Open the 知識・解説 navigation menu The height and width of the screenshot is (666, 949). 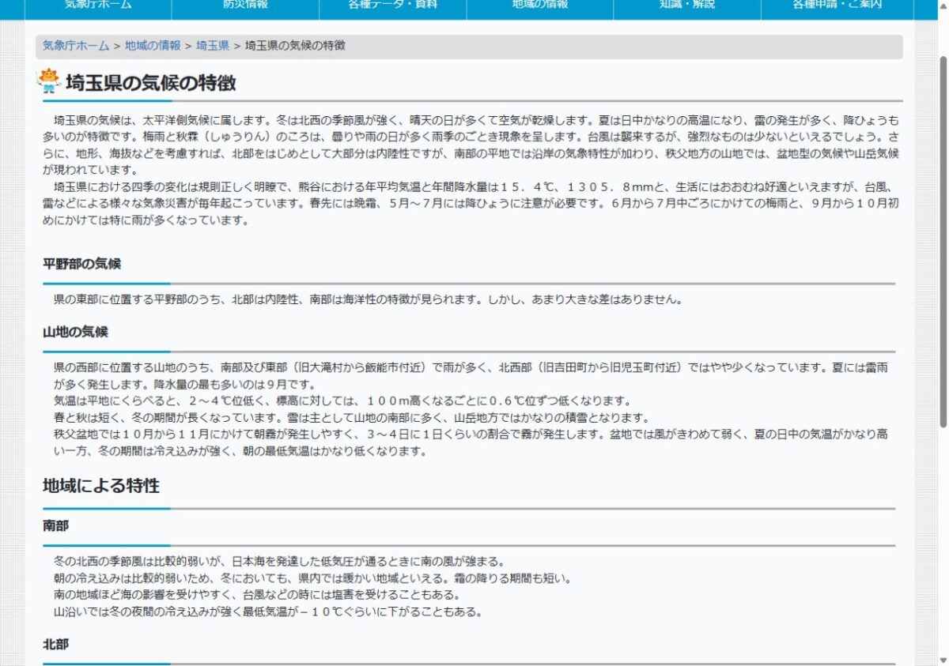click(x=687, y=5)
